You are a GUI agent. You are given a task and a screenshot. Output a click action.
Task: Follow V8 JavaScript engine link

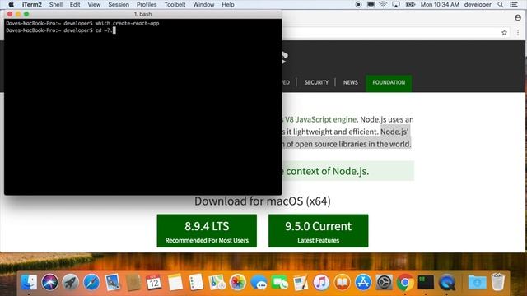click(x=320, y=119)
